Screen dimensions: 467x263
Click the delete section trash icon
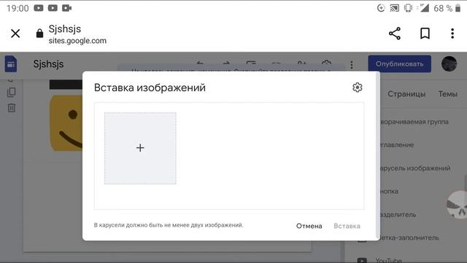tap(12, 107)
